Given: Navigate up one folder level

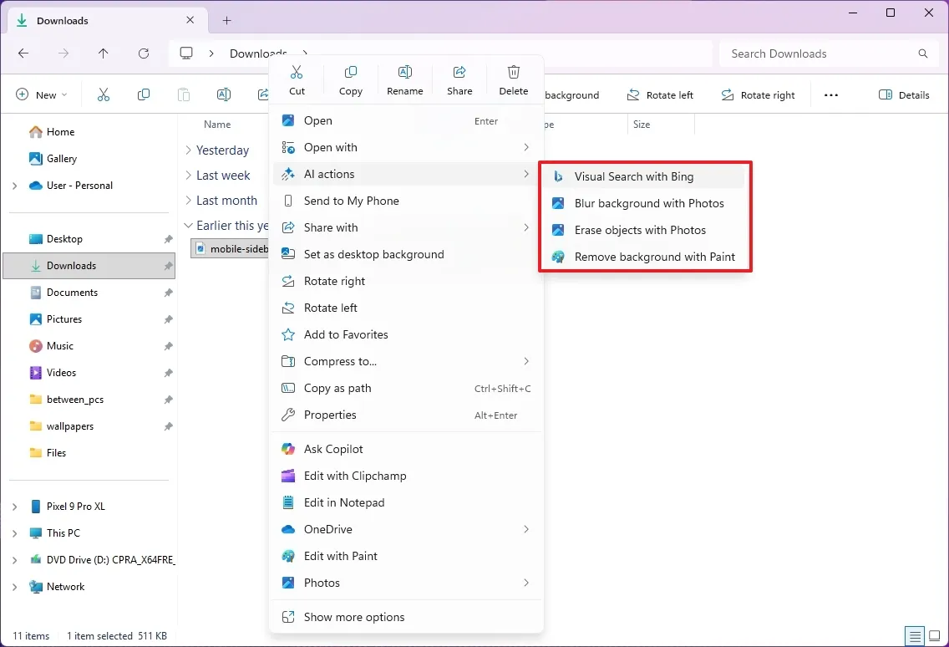Looking at the screenshot, I should (103, 53).
